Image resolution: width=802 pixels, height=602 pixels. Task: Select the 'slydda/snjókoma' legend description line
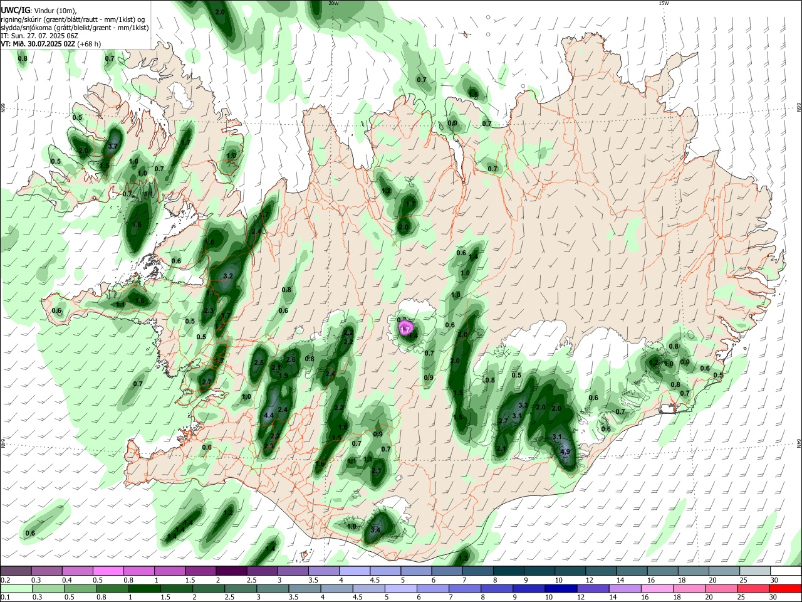pos(75,28)
